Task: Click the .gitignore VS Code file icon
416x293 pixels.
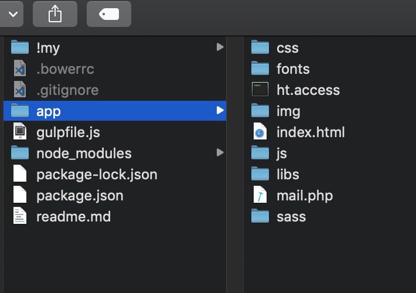Action: click(20, 90)
